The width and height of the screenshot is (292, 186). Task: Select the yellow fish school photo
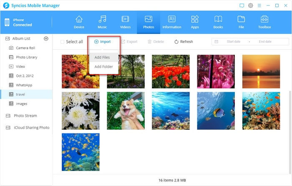tap(81, 152)
